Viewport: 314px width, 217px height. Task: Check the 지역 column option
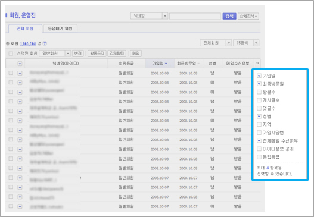(259, 124)
